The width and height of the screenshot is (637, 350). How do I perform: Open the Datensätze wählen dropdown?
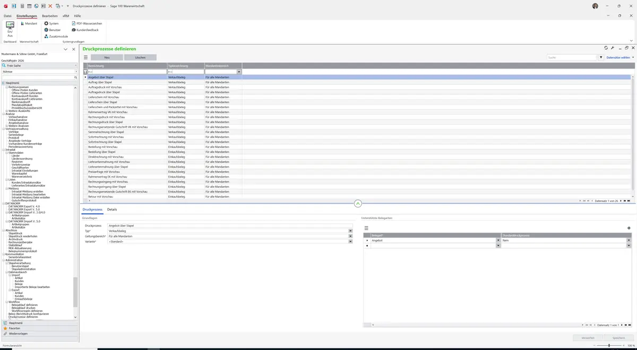620,57
